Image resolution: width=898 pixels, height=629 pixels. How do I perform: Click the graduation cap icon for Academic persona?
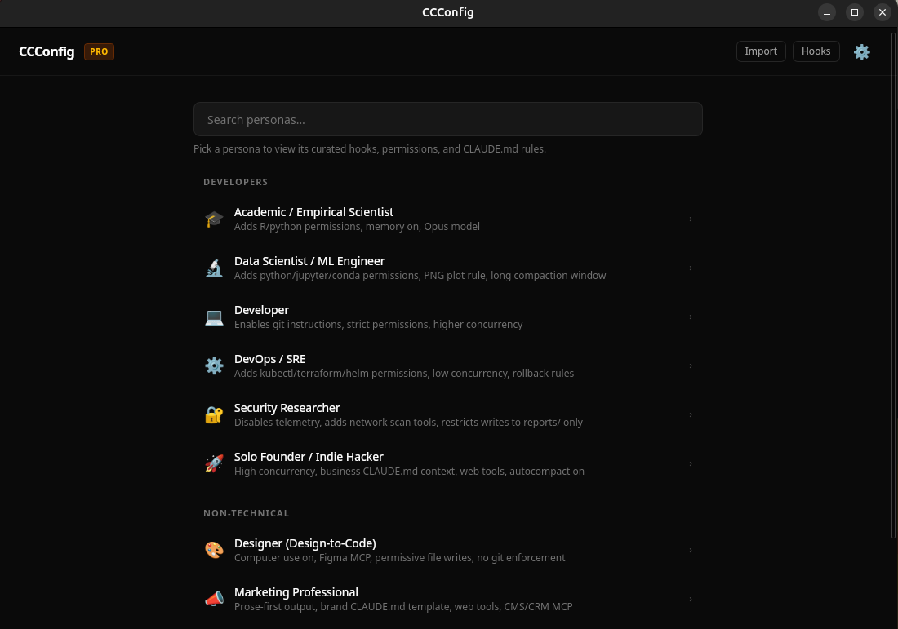214,219
